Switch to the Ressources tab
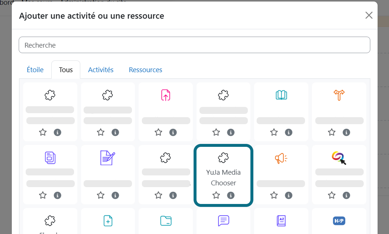The image size is (389, 234). click(x=146, y=70)
